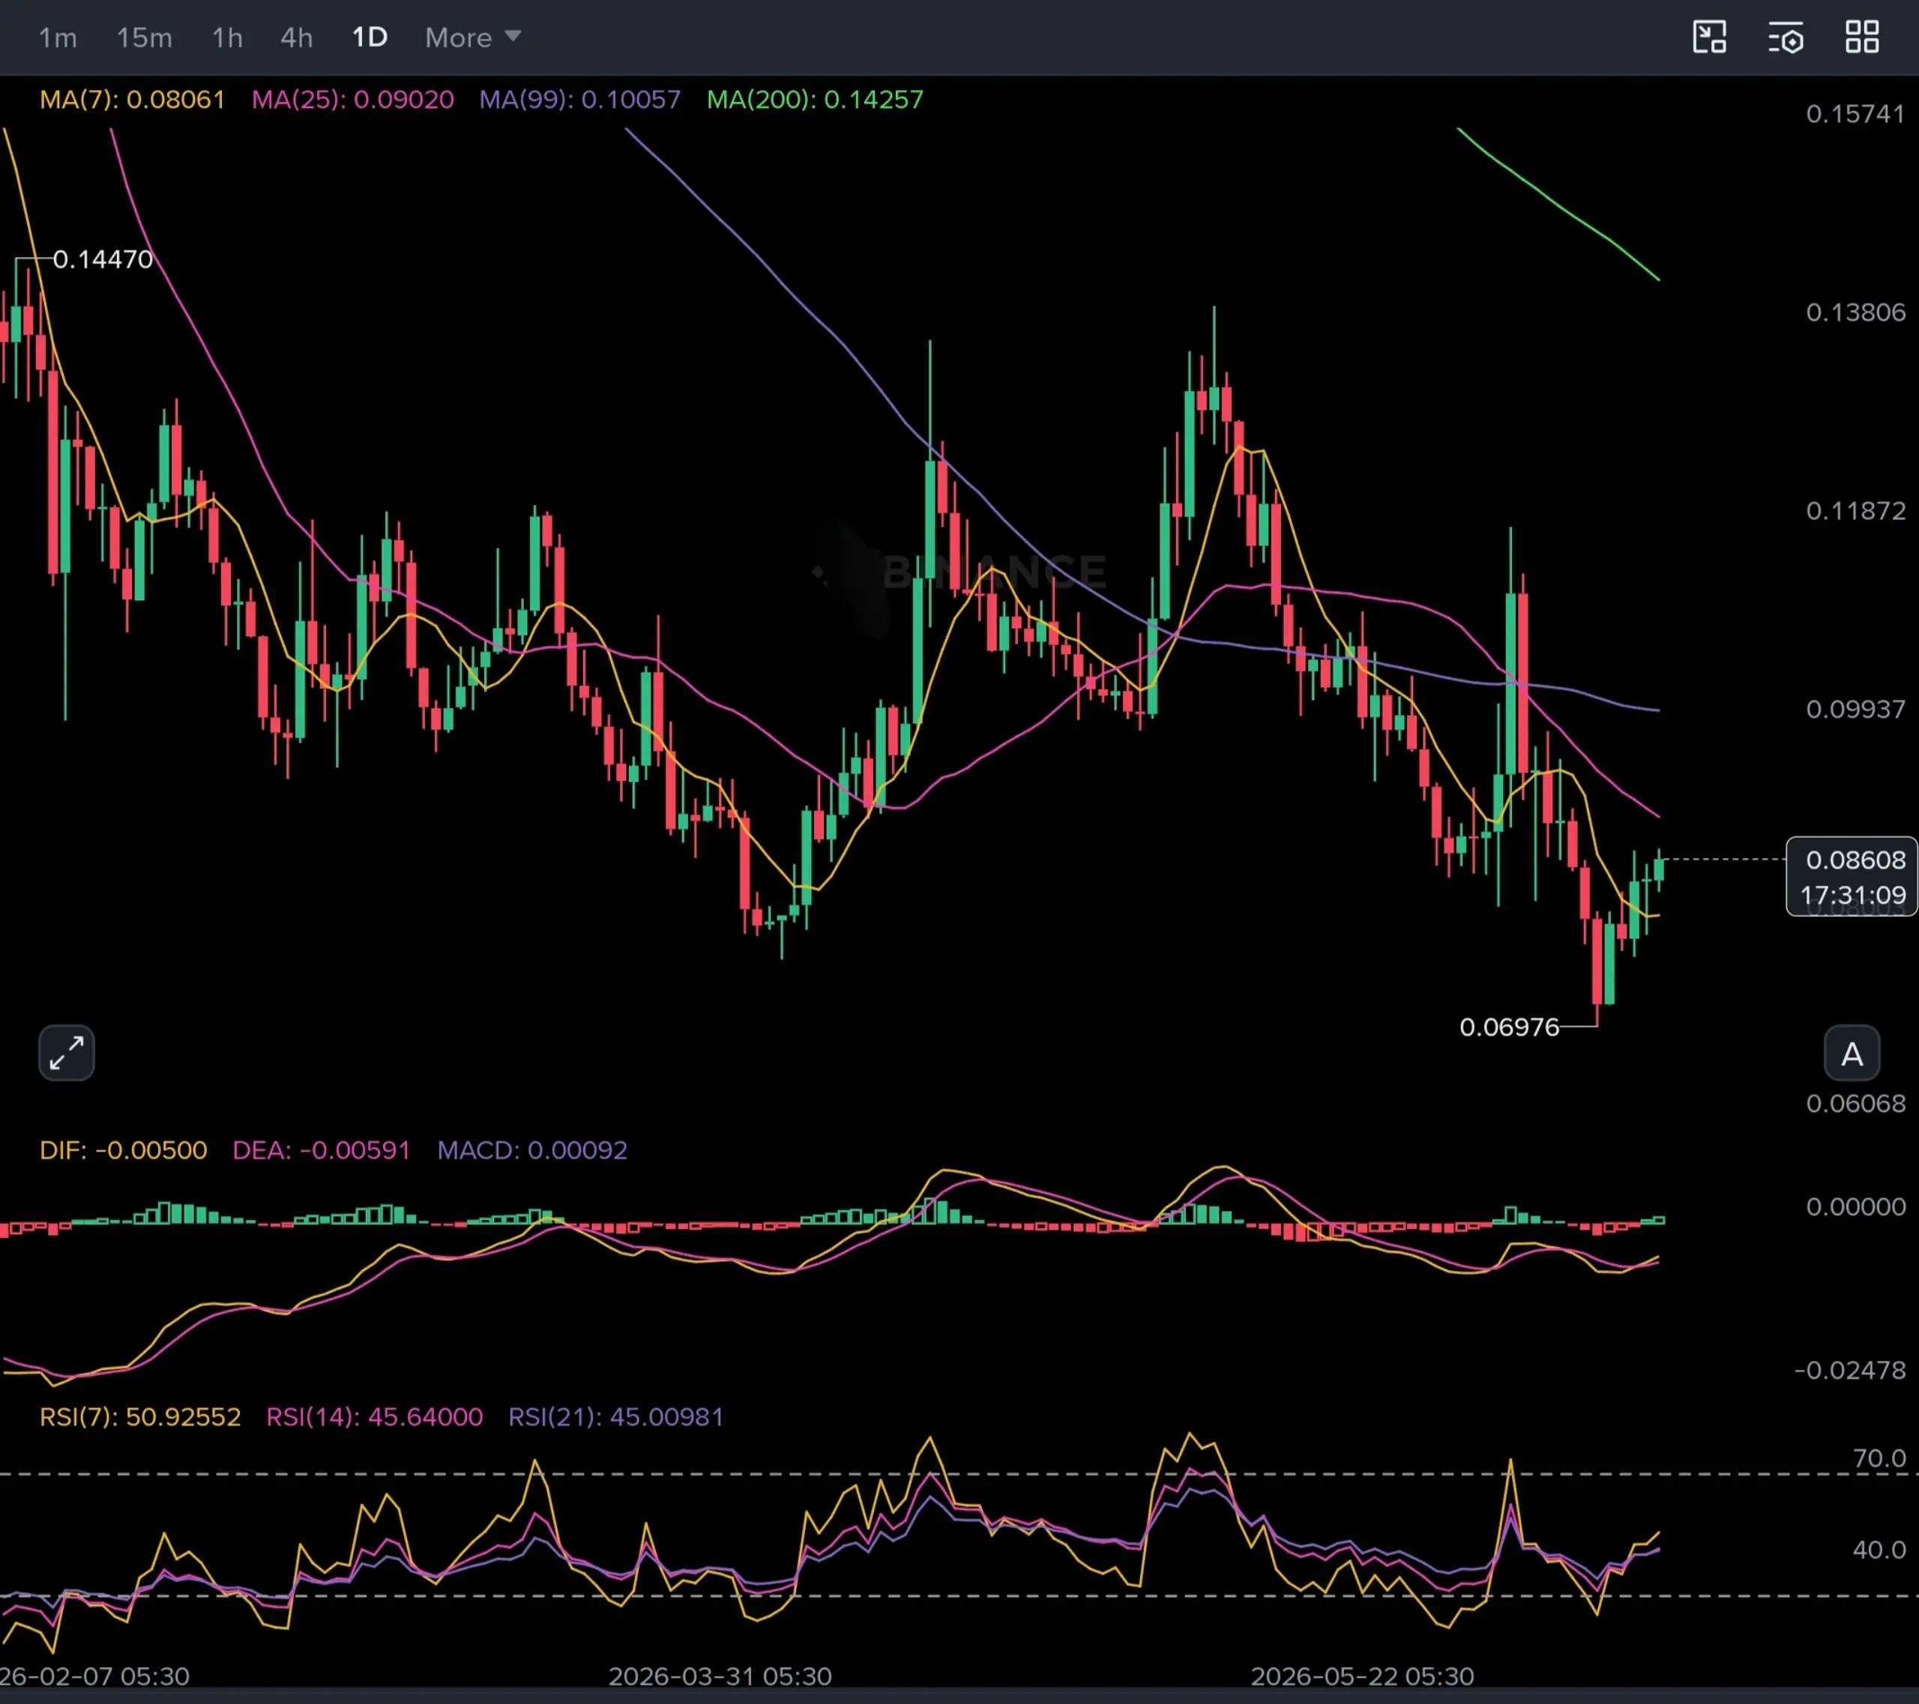Open the chart drawing tools icon
Viewport: 1919px width, 1704px height.
point(1710,37)
